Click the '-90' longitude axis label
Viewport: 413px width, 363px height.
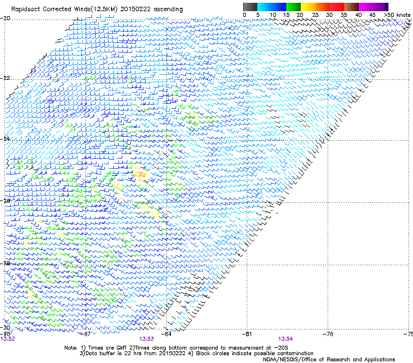pyautogui.click(x=4, y=334)
